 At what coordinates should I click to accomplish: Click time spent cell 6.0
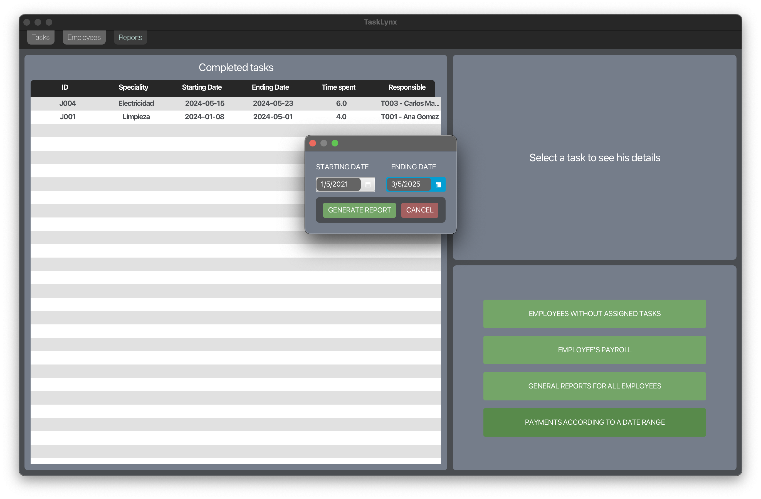[341, 103]
